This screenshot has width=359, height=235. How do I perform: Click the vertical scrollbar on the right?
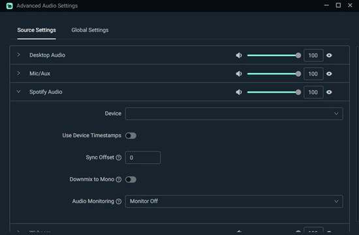point(358,134)
